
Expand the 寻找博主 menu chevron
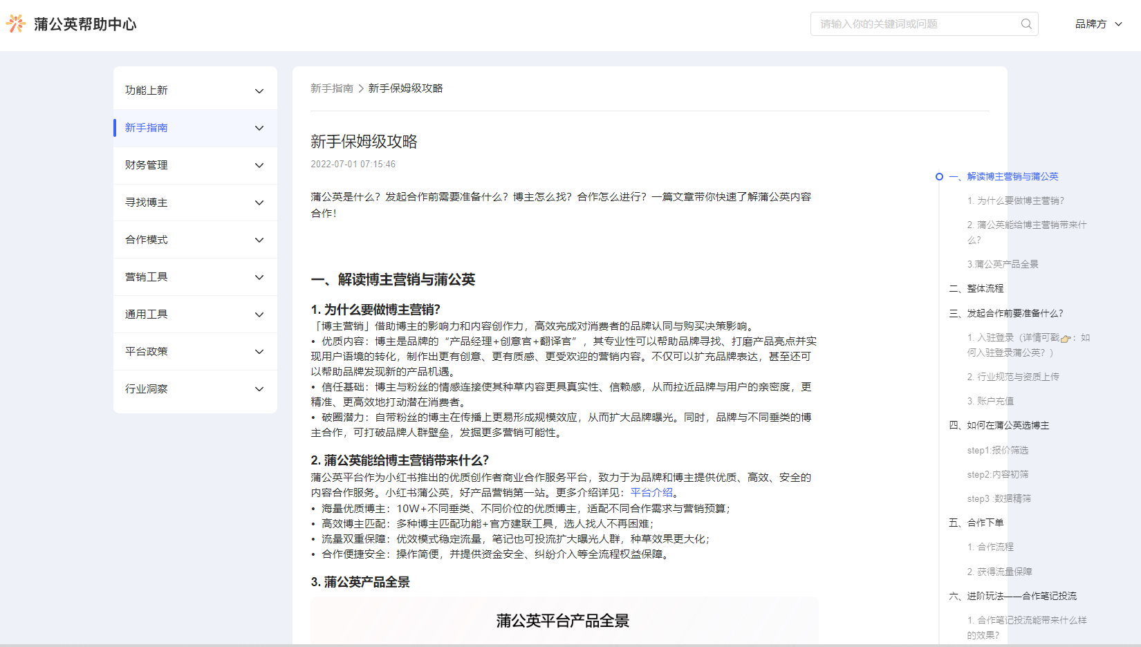click(x=259, y=203)
